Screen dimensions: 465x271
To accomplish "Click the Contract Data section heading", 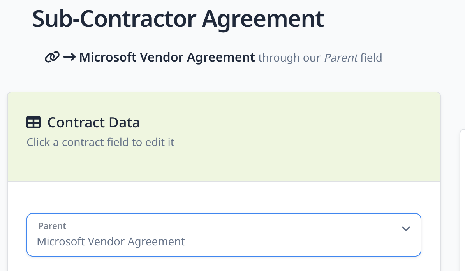I will tap(93, 123).
